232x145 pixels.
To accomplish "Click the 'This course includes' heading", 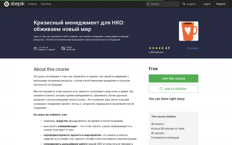I will coord(164,117).
